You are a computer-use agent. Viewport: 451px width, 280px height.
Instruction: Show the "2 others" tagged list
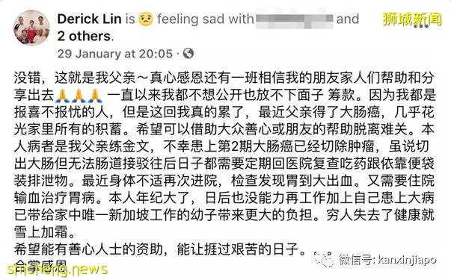pos(84,37)
